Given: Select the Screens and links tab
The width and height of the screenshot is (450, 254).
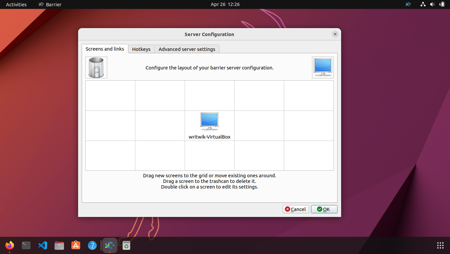Looking at the screenshot, I should pos(105,49).
